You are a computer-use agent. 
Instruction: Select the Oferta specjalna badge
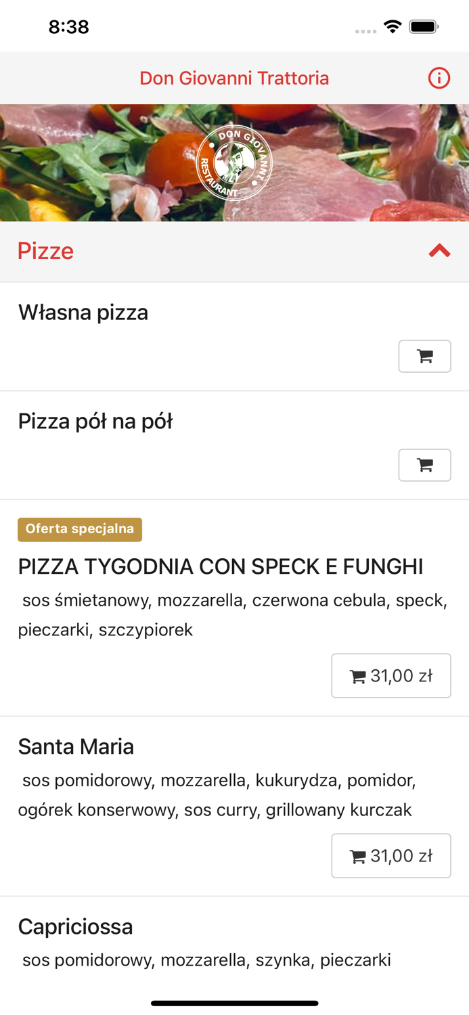point(80,530)
